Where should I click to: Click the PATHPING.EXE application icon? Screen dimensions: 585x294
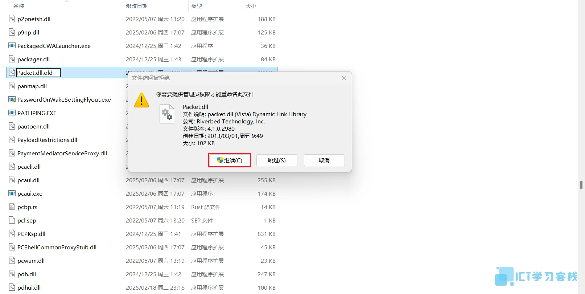[12, 113]
